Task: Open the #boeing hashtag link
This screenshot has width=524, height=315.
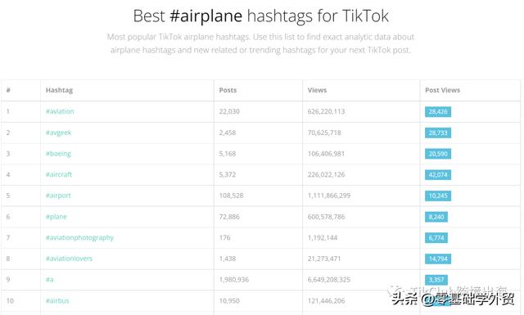Action: tap(58, 154)
